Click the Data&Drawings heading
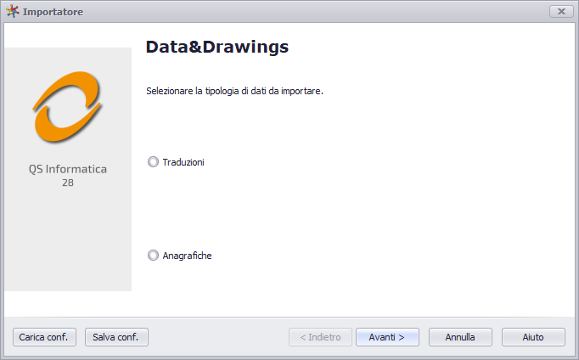 tap(217, 47)
